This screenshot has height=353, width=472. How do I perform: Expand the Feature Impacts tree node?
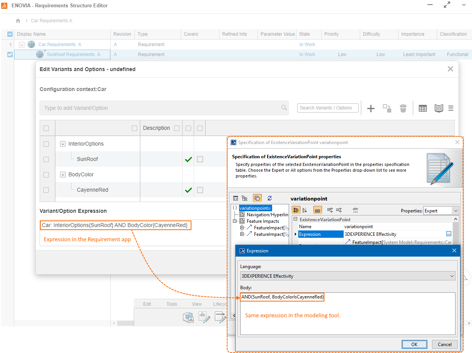pos(234,221)
